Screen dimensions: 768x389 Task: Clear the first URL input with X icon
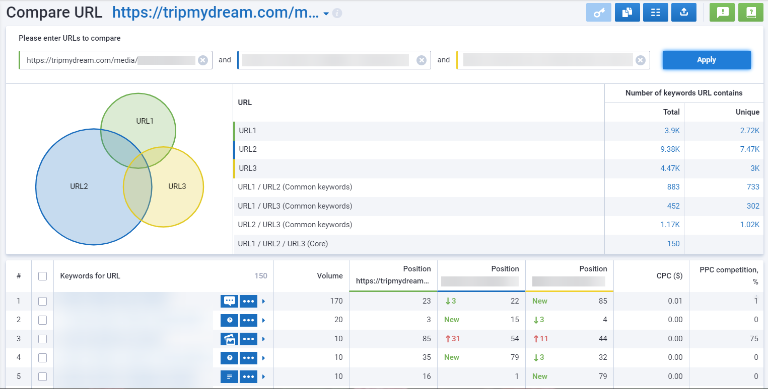(x=202, y=60)
